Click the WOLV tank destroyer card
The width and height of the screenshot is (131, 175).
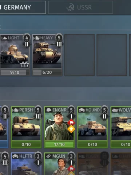[121, 127]
